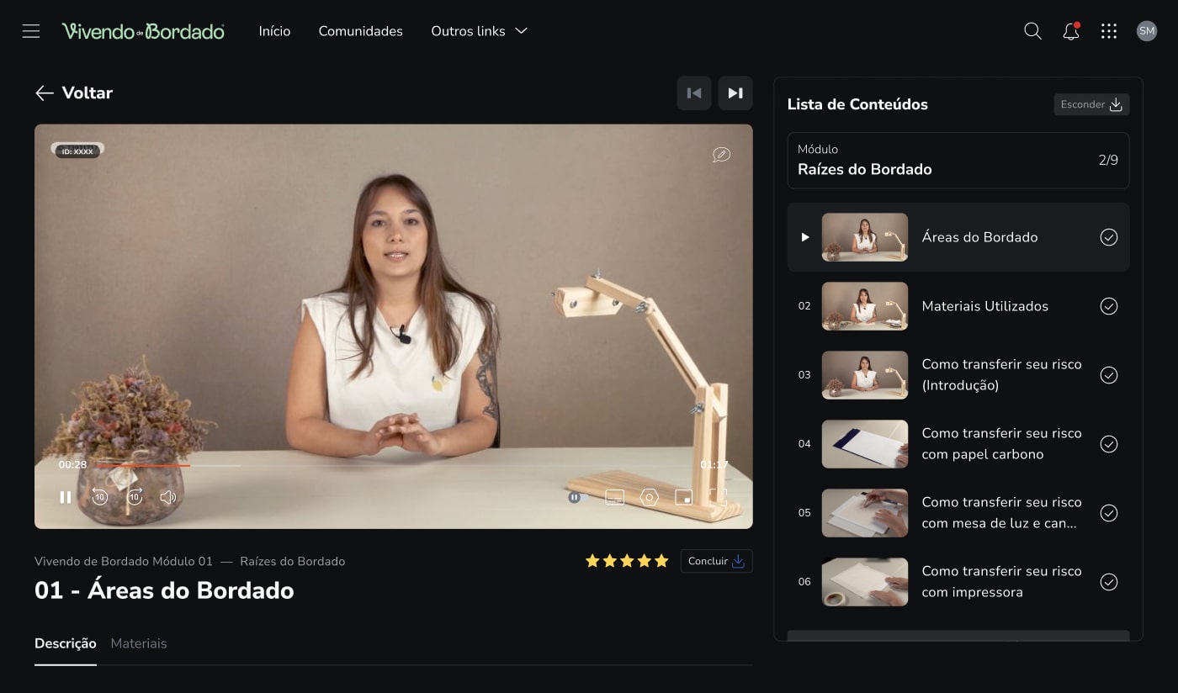Expand the Outros links dropdown
The width and height of the screenshot is (1178, 693).
479,31
